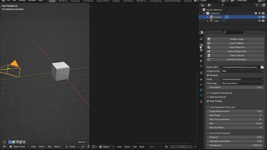Viewport: 267px width, 150px height.
Task: Click the Filter Width value slider
Action: pos(235,87)
